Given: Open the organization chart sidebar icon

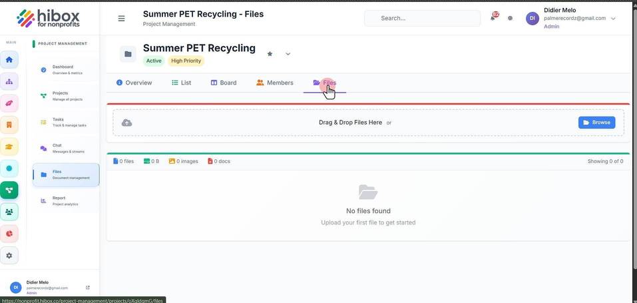Looking at the screenshot, I should pos(9,81).
